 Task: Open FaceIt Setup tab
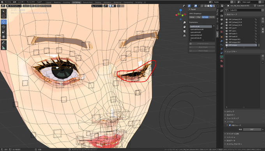(192, 17)
